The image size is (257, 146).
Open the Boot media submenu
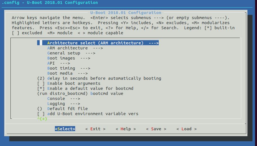[67, 73]
